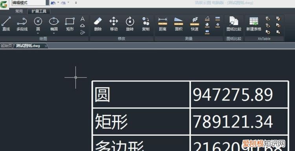
Task: Click the arc/circle measure icon below angle
Action: [207, 25]
